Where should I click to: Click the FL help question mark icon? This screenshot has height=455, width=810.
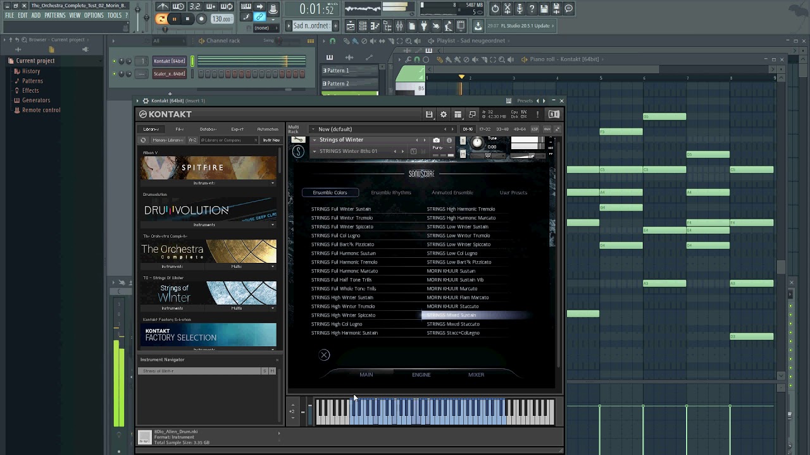pos(532,8)
